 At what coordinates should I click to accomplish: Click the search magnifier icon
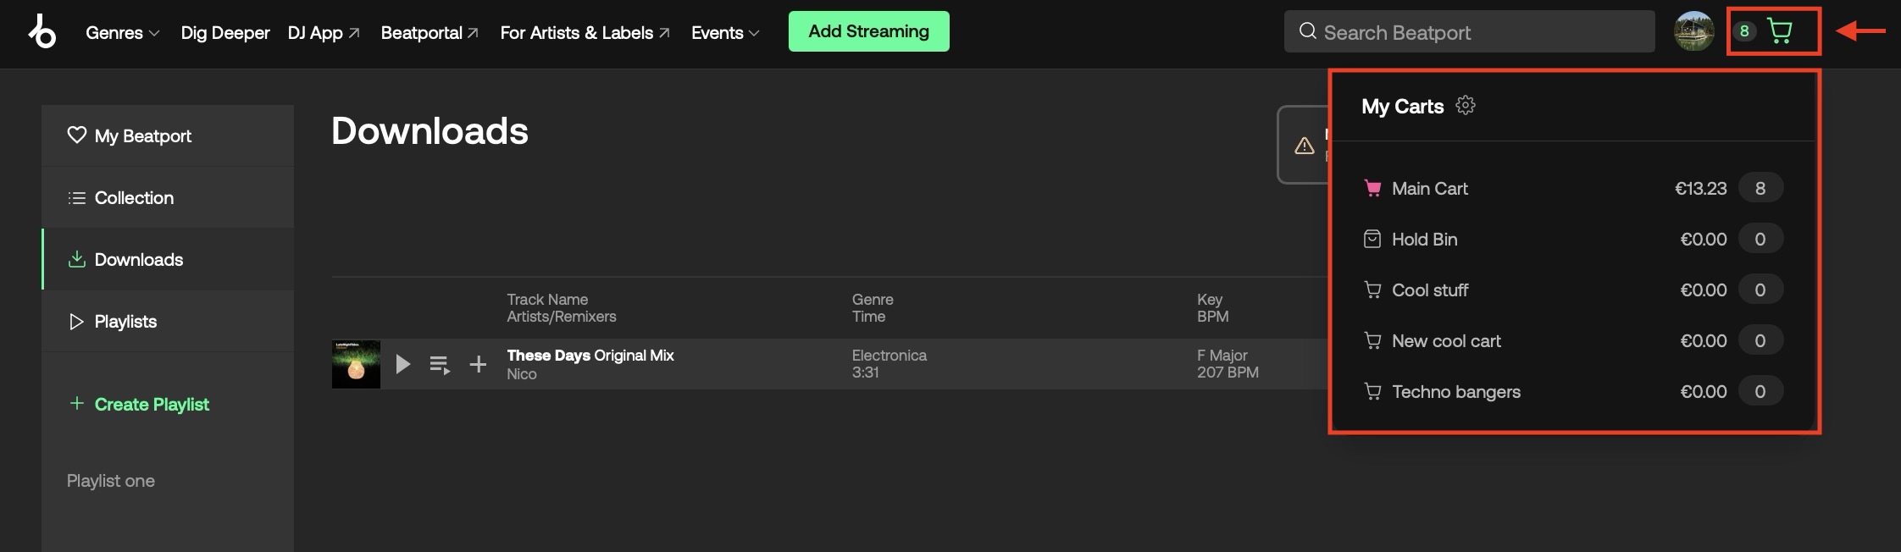(1308, 31)
